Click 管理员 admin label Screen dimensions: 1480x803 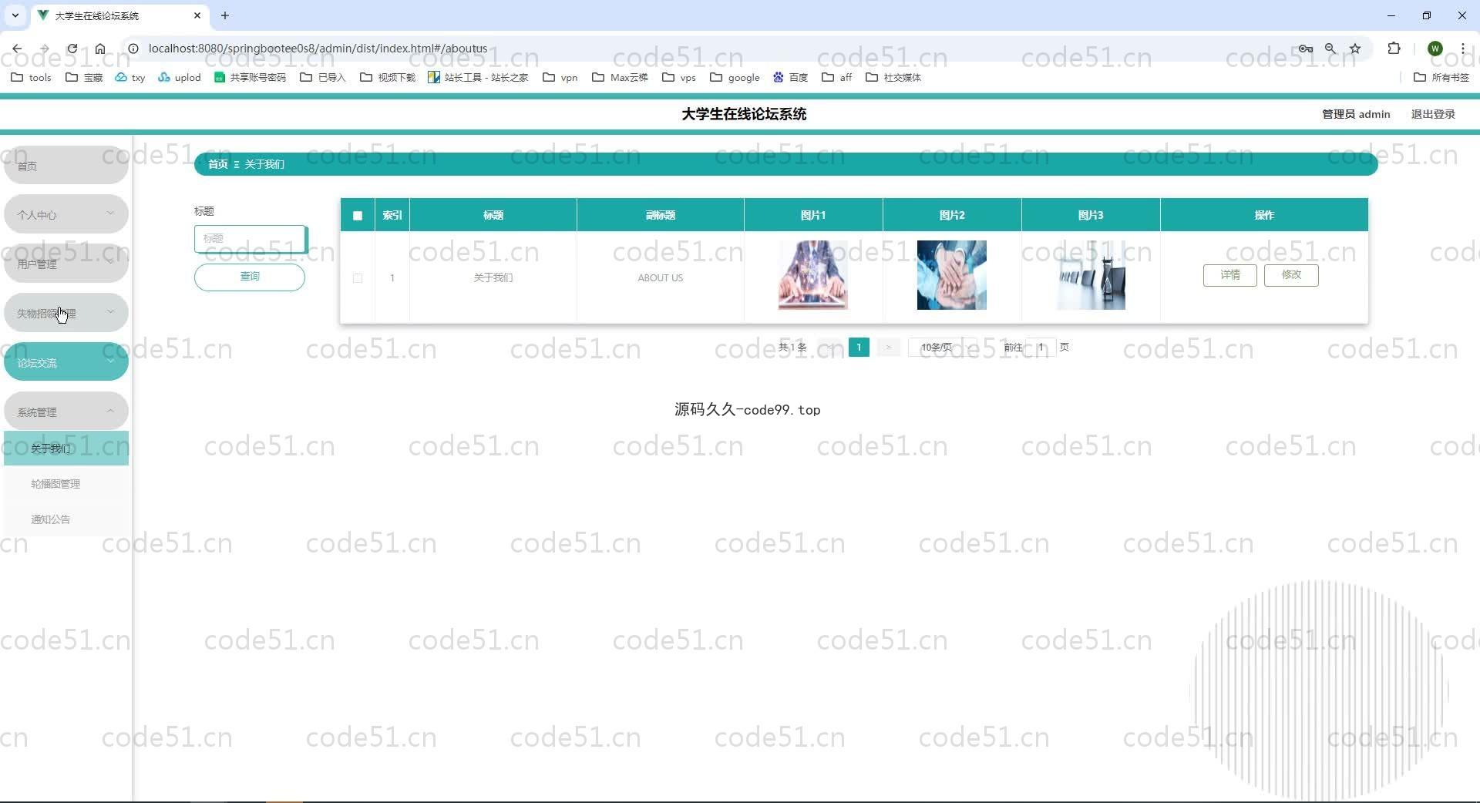pos(1356,114)
